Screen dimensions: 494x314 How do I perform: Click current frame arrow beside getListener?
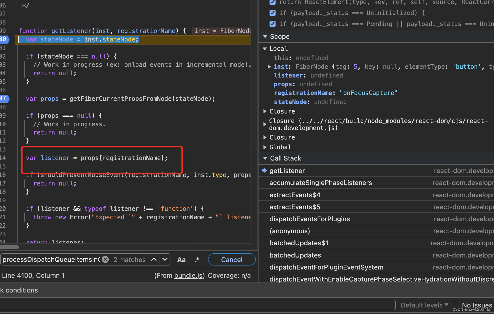point(265,170)
